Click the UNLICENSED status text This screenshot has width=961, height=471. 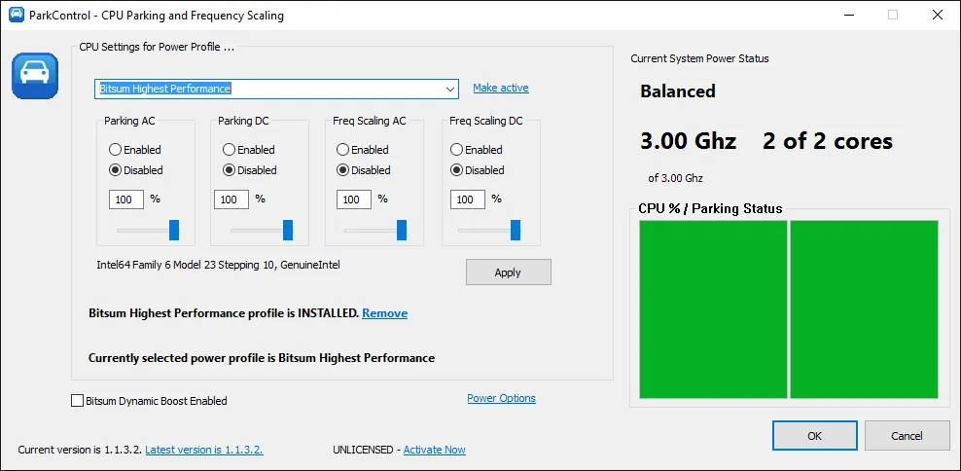coord(363,450)
